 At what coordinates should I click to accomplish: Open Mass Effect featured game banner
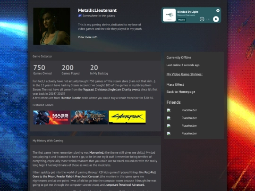(x=51, y=117)
